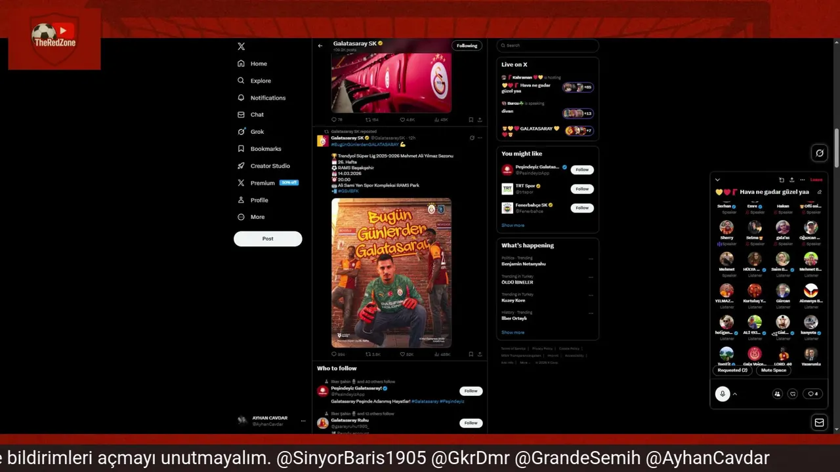The image size is (840, 472).
Task: Send a heart reaction in Space
Action: click(x=793, y=394)
